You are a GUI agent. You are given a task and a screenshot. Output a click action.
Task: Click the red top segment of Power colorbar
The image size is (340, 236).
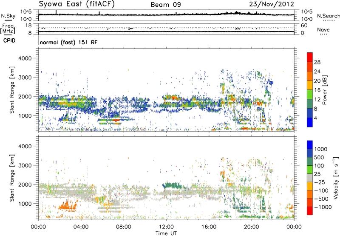(x=310, y=57)
